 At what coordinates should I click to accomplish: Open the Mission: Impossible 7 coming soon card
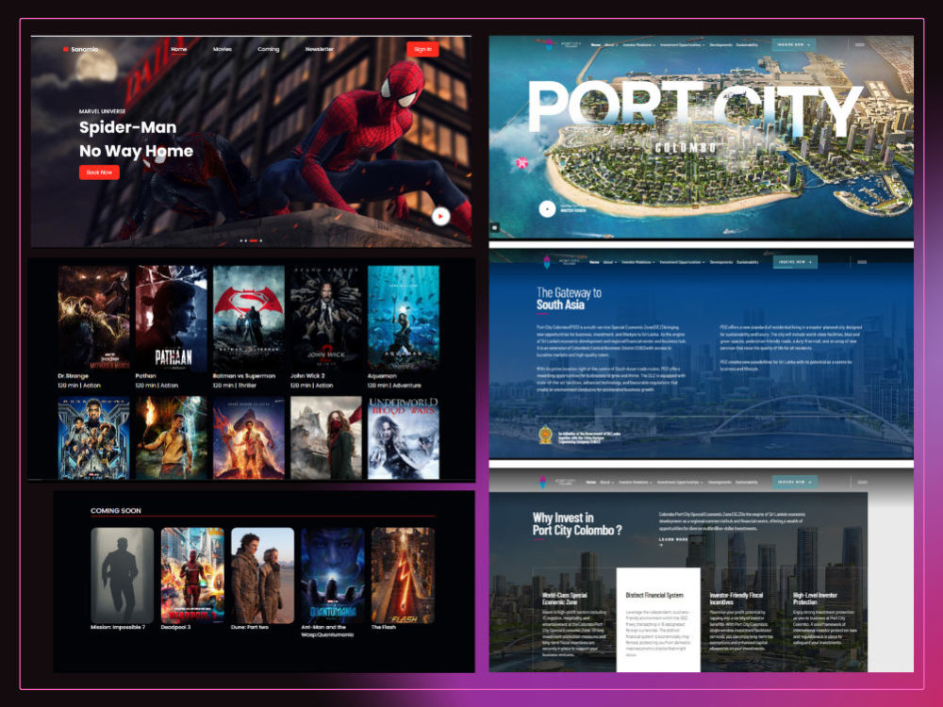(x=122, y=575)
